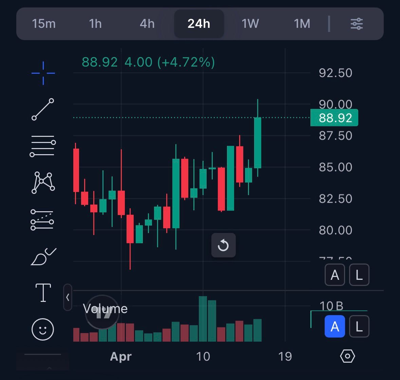400x380 pixels.
Task: Select the pattern drawing tool
Action: 43,183
